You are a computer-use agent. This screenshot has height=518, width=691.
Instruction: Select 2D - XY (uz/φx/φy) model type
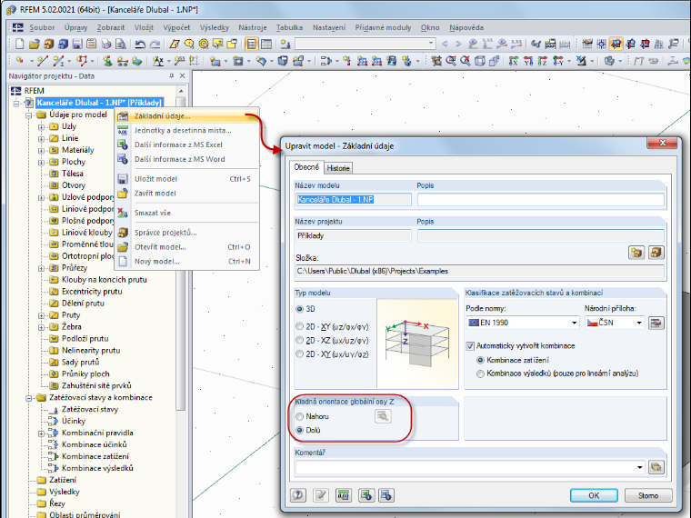(300, 326)
